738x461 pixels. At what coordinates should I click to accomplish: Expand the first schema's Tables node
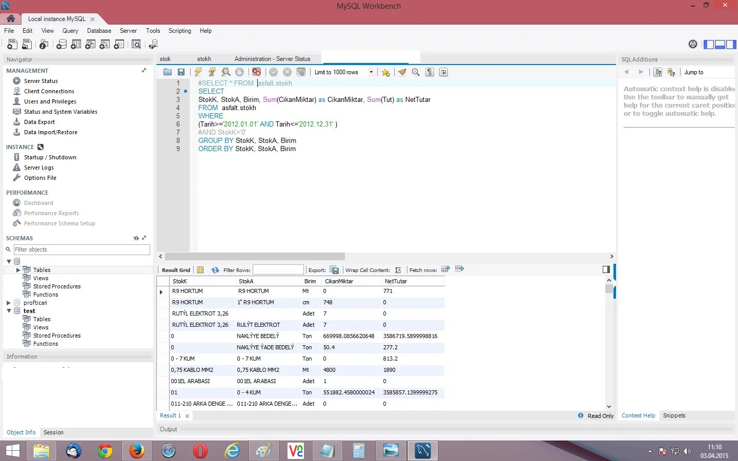[x=18, y=270]
